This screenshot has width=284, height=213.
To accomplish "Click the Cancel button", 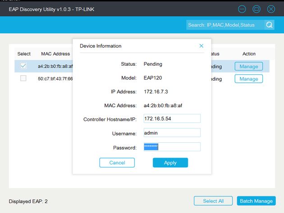I will [117, 163].
